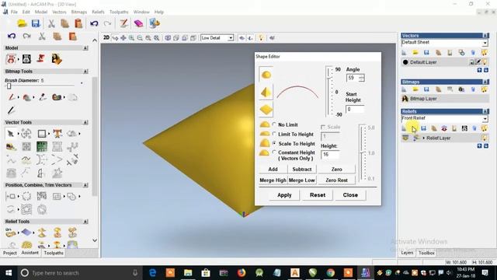Click the Add button
The width and height of the screenshot is (497, 280).
click(x=273, y=170)
